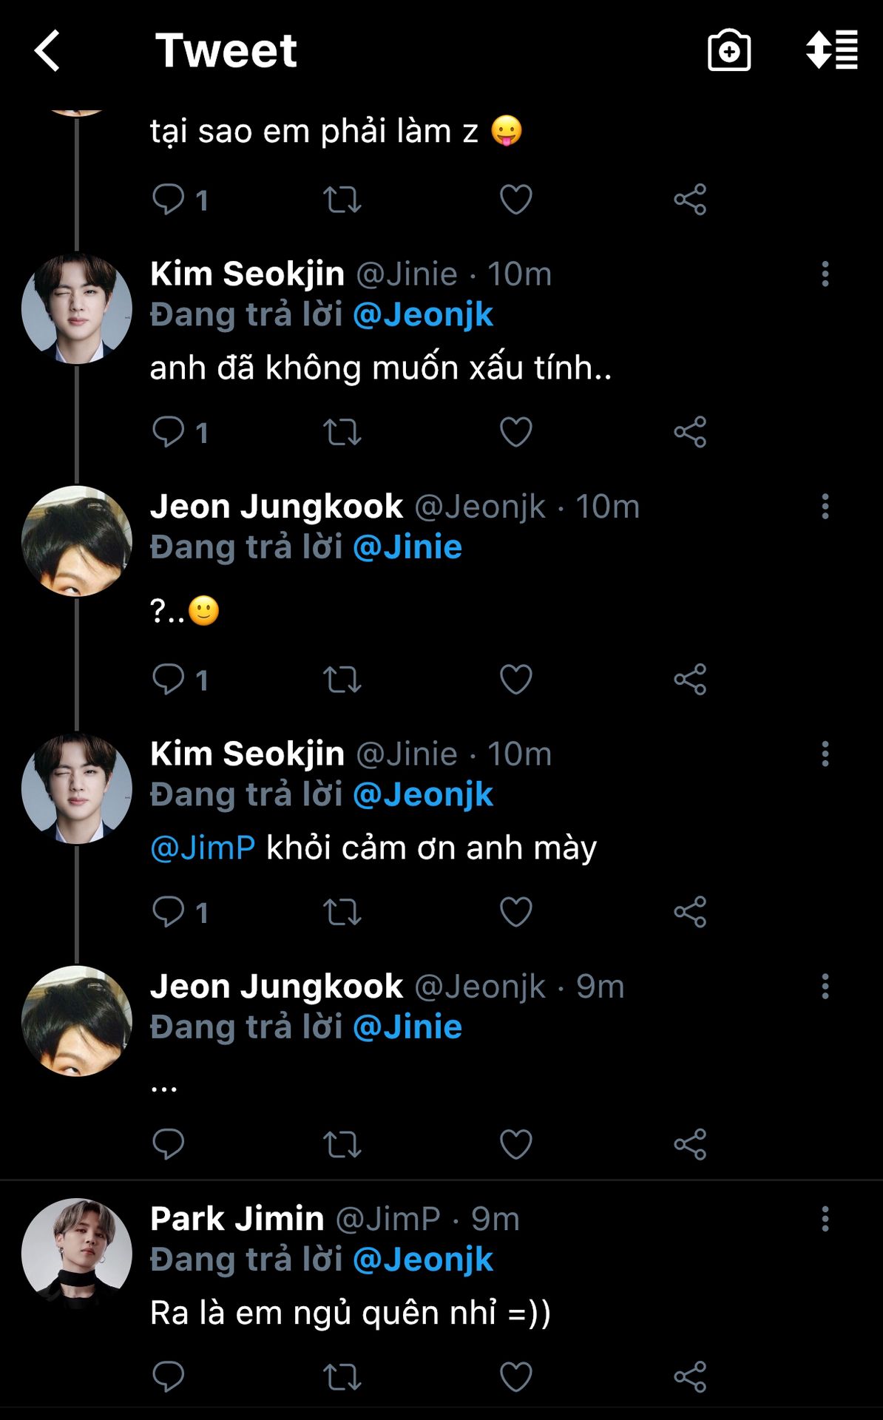Go back using the top-left arrow
The image size is (883, 1420).
tap(47, 51)
